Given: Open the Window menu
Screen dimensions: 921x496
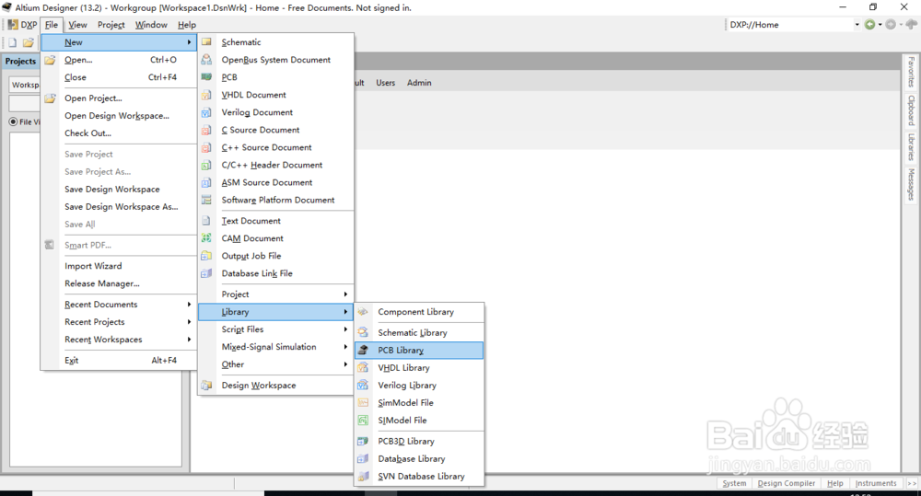Looking at the screenshot, I should [151, 25].
